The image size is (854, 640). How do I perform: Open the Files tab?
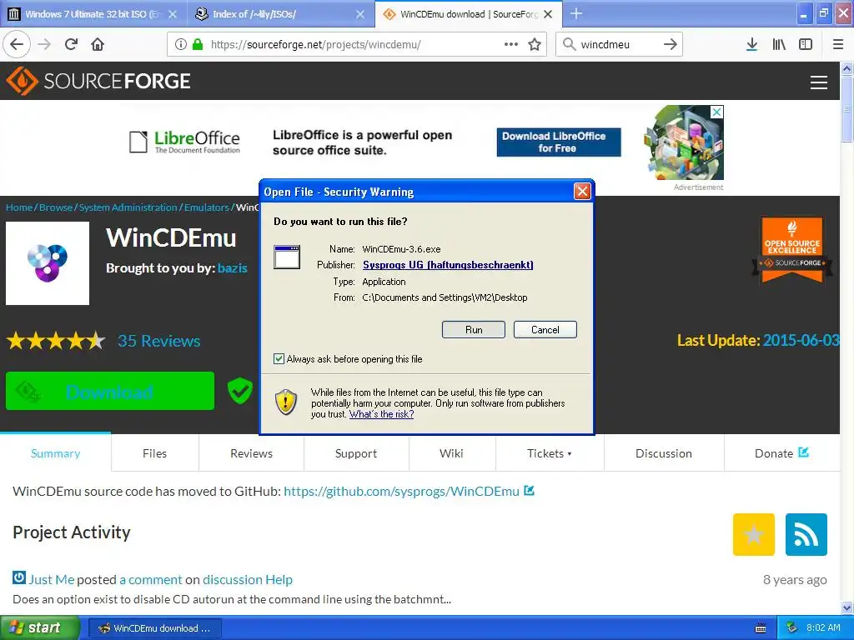tap(154, 453)
